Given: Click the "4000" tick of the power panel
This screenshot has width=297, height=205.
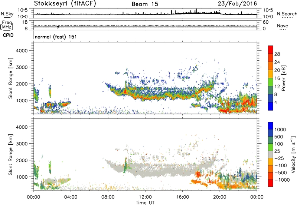Looking at the screenshot, I should coord(22,51).
